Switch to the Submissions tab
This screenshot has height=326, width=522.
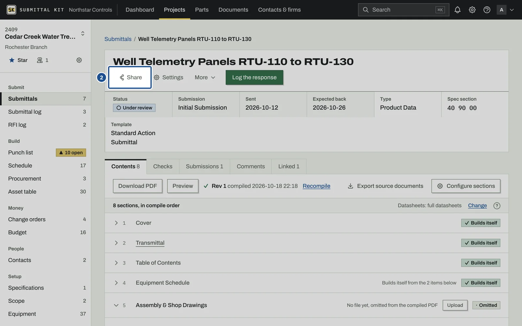tap(205, 167)
